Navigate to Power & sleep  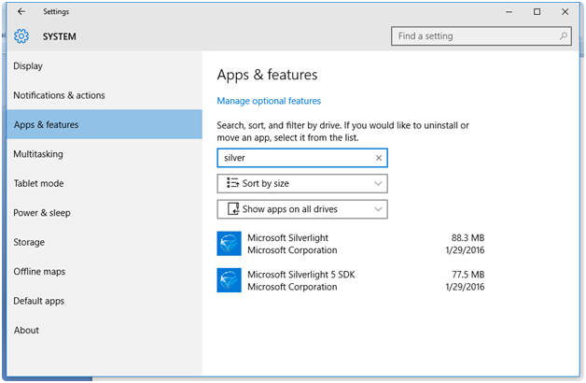41,213
